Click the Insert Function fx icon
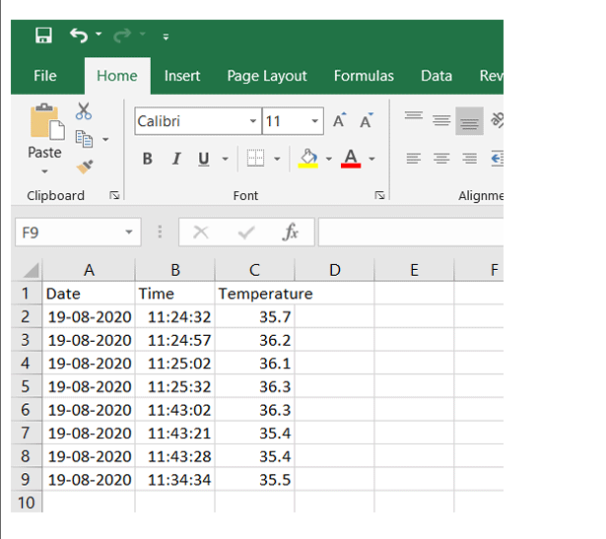This screenshot has height=539, width=606. [291, 233]
